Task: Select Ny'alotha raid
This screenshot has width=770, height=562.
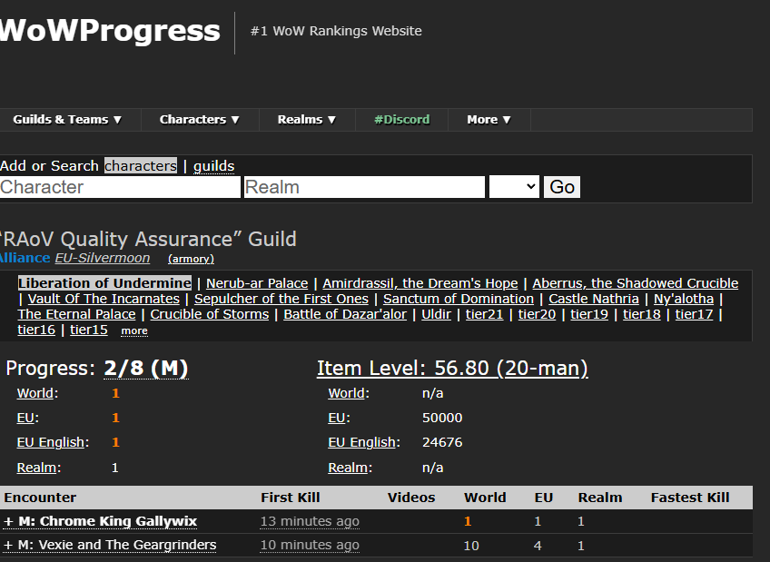Action: (x=684, y=299)
